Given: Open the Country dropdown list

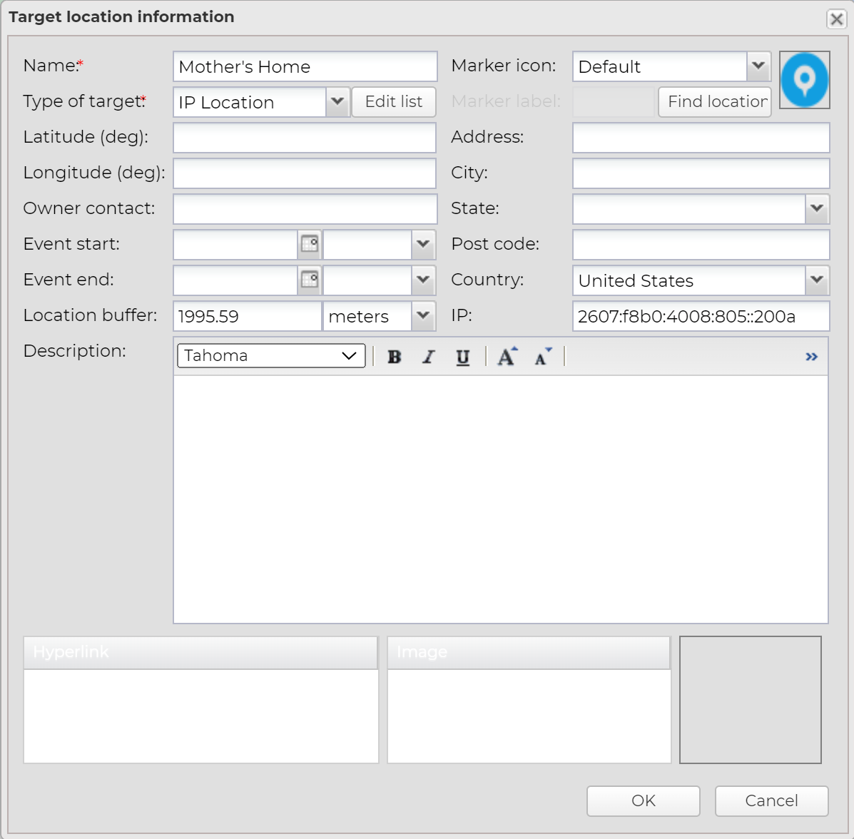Looking at the screenshot, I should pyautogui.click(x=817, y=280).
